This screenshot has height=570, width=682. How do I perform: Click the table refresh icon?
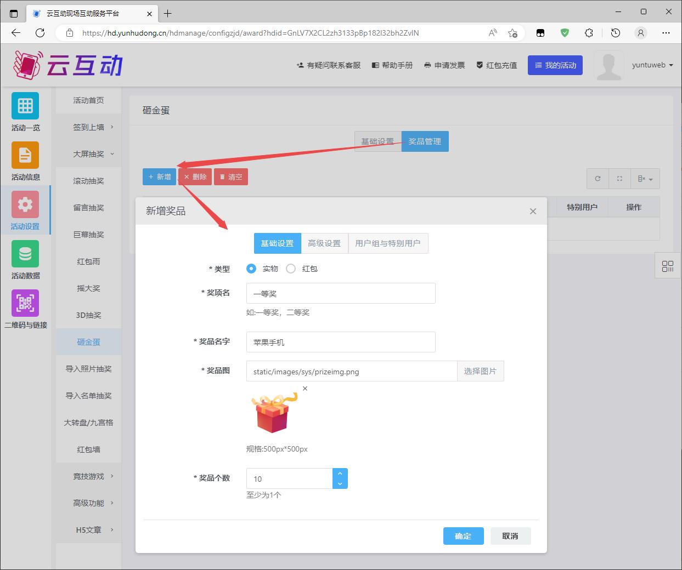[x=598, y=179]
